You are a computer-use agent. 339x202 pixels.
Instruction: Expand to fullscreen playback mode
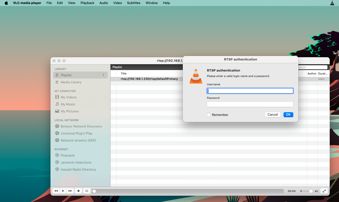tap(324, 191)
